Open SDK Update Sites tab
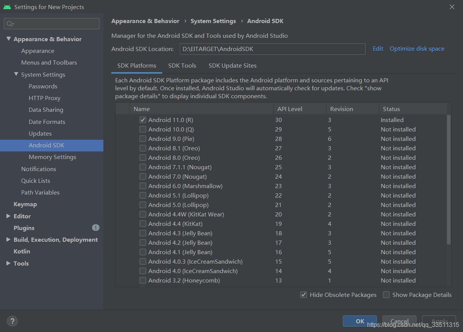 (x=232, y=66)
